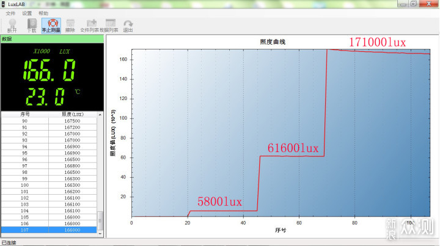Select table row number 95
The image size is (440, 246).
(x=49, y=153)
